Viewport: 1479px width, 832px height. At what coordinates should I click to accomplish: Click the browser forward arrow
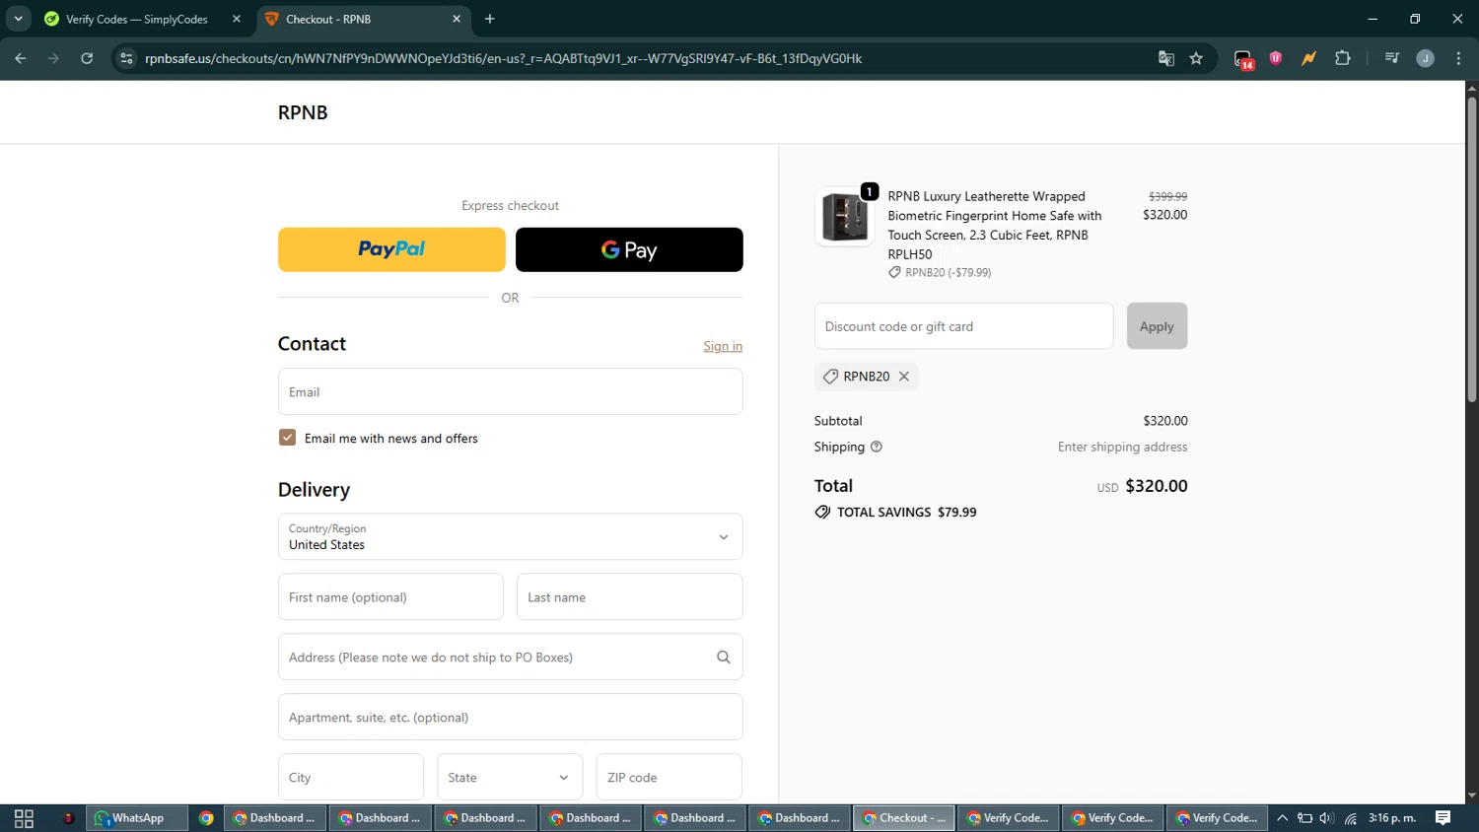[53, 58]
